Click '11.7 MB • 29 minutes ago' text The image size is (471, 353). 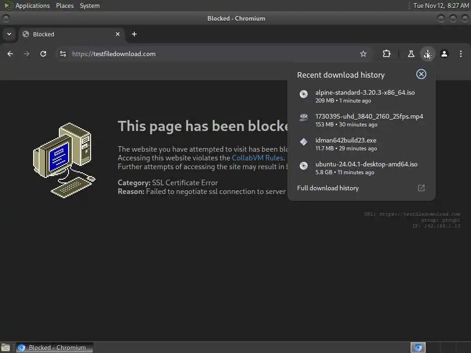point(346,148)
